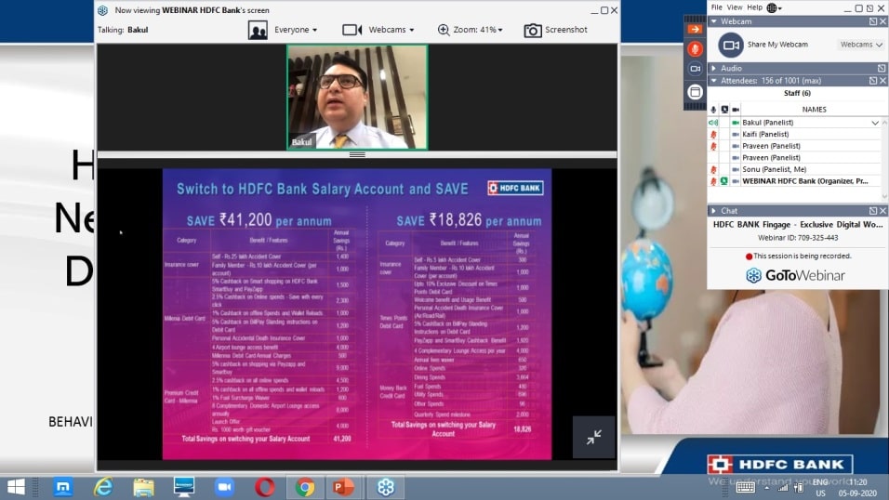Click the globe language icon in menu bar

pyautogui.click(x=774, y=7)
